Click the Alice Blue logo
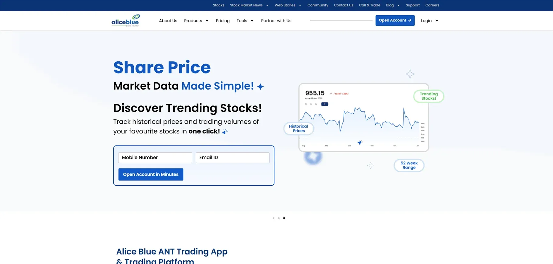 click(x=125, y=21)
